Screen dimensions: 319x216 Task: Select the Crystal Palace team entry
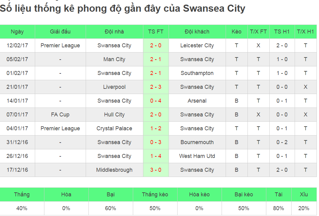(114, 128)
